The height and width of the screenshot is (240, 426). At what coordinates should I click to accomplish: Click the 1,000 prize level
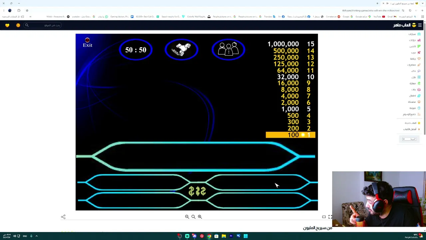pos(296,109)
